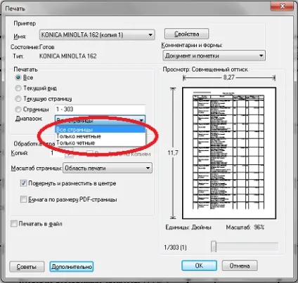This screenshot has height=283, width=298.
Task: Choose the 'Текущий вид' radio option
Action: 18,88
